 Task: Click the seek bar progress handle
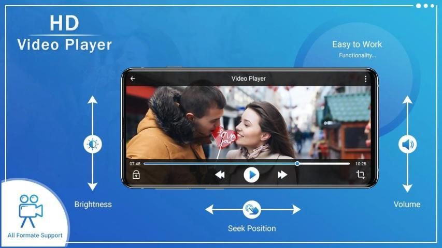pyautogui.click(x=297, y=163)
